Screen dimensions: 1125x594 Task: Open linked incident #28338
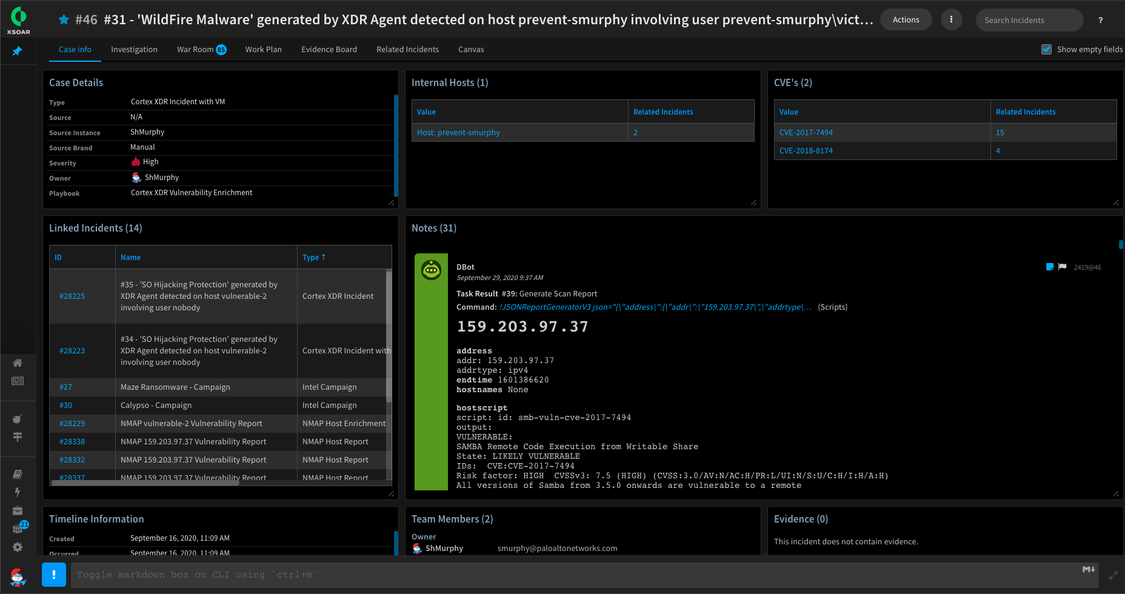point(72,442)
